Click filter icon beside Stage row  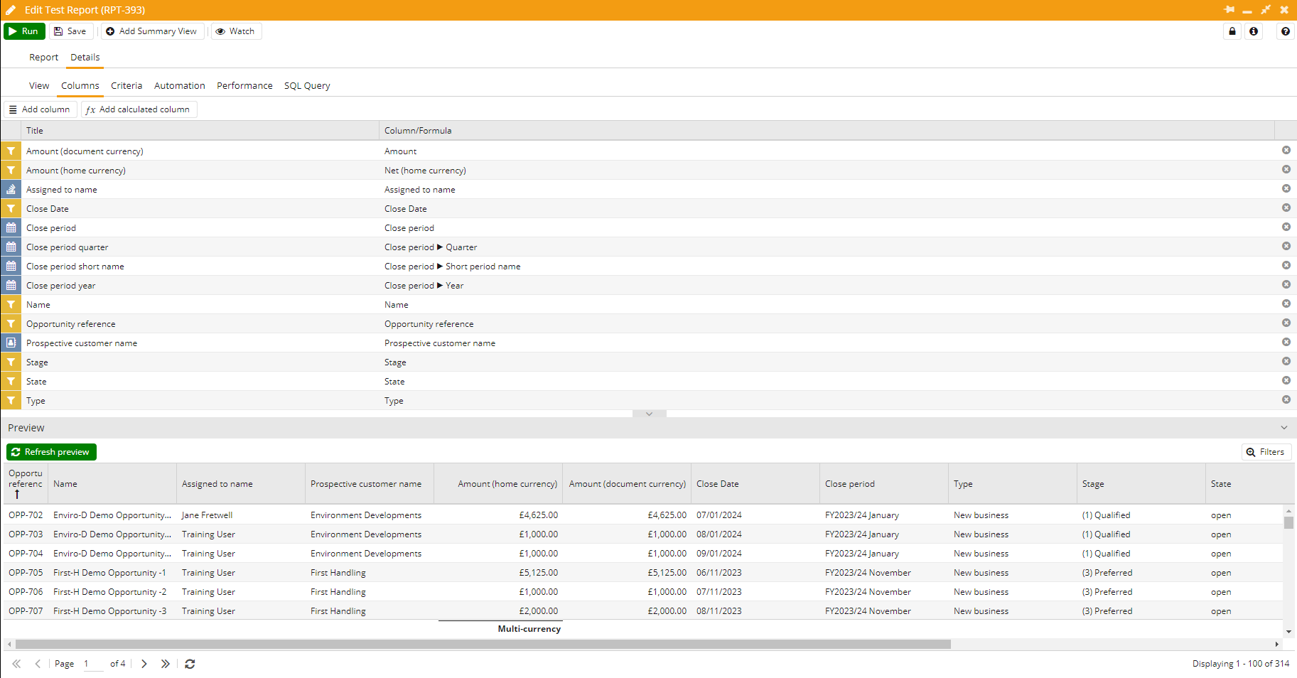tap(11, 362)
